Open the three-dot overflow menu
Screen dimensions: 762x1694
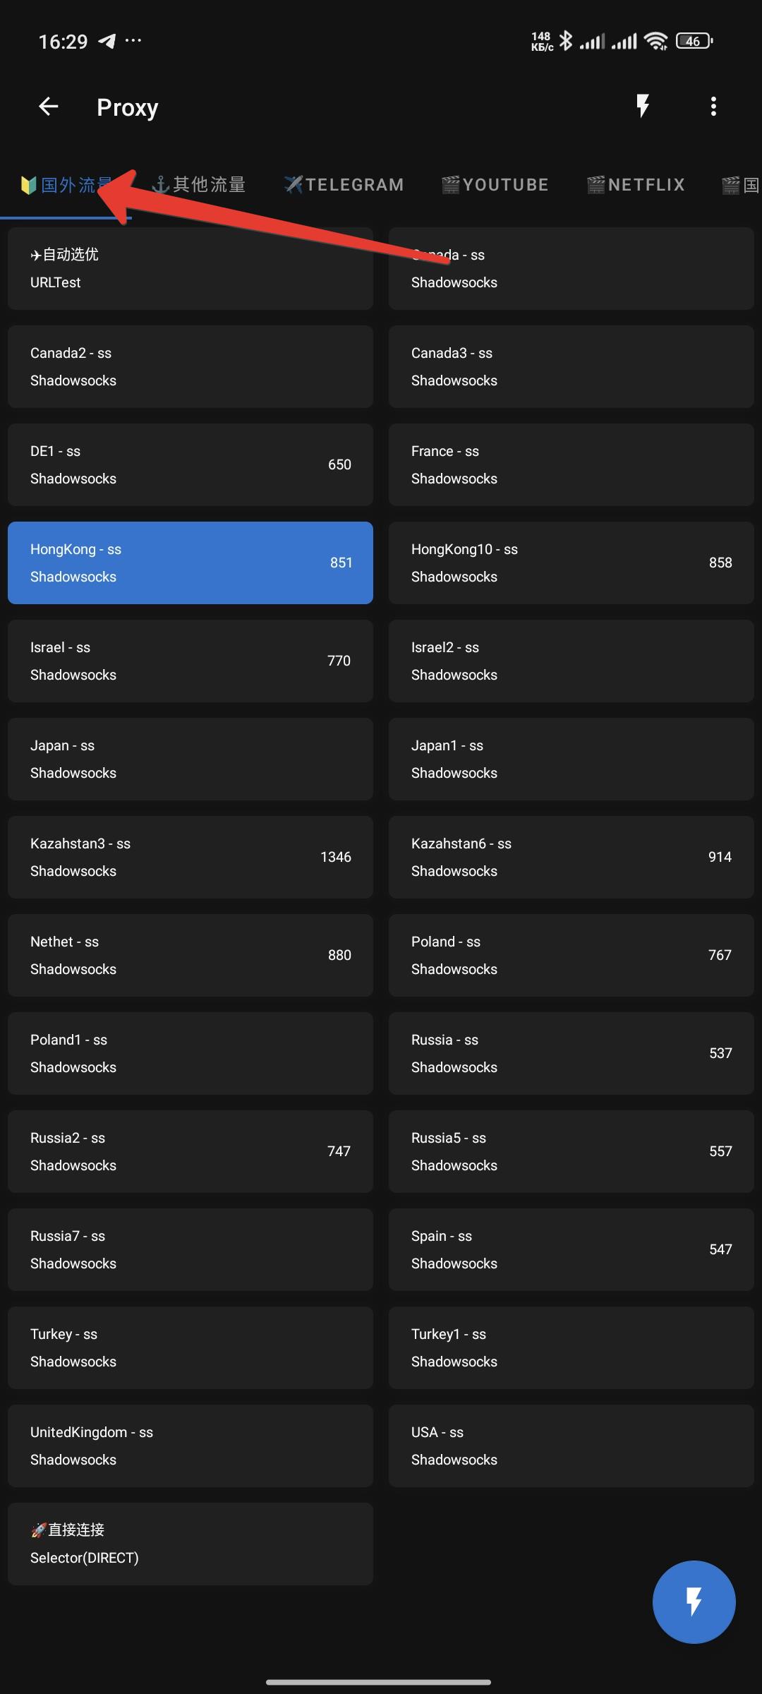click(x=713, y=107)
